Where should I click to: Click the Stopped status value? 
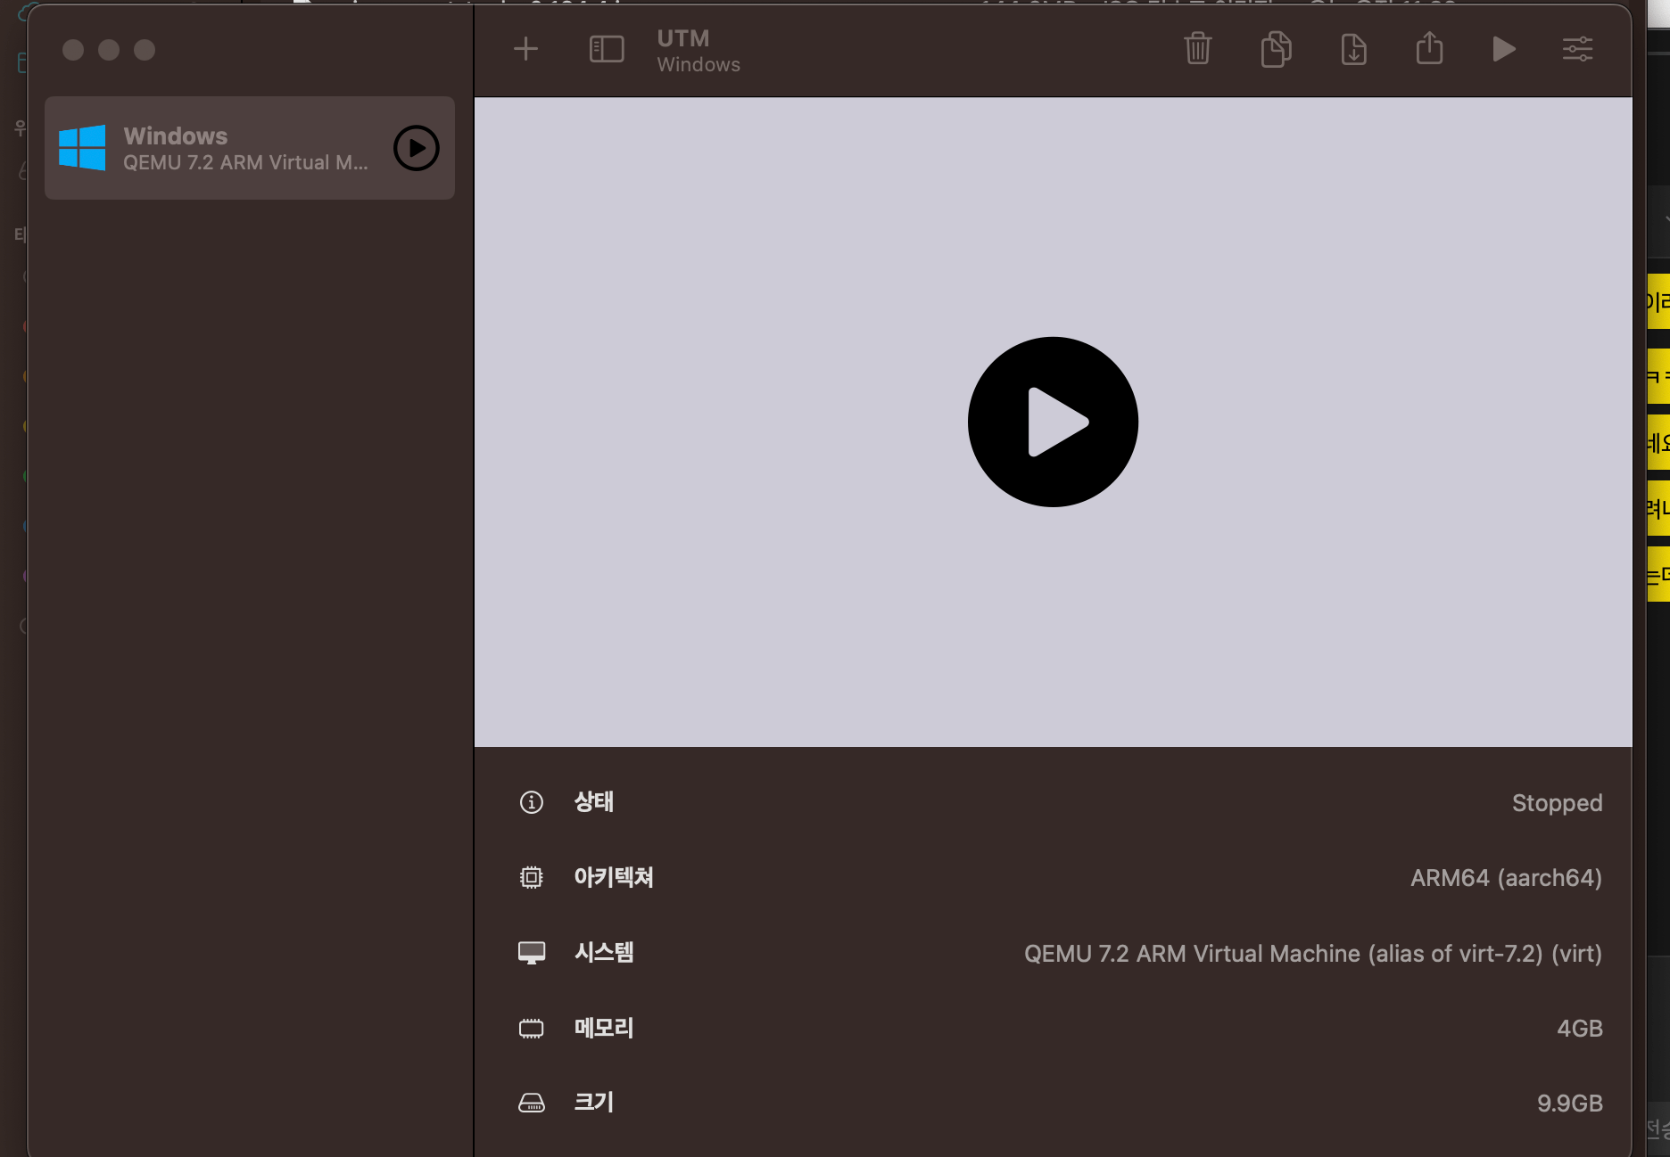1557,802
